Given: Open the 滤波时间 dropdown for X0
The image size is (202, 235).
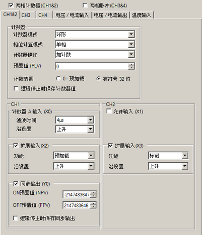Looking at the screenshot, I should point(75,120).
